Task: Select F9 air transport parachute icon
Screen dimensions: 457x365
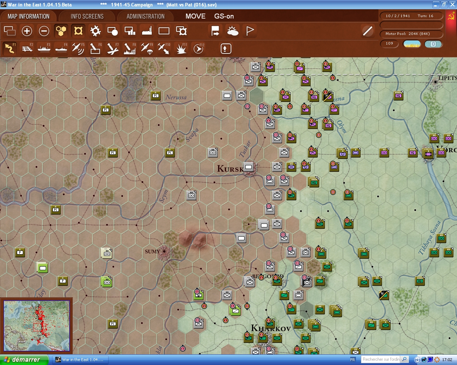Action: pyautogui.click(x=147, y=48)
